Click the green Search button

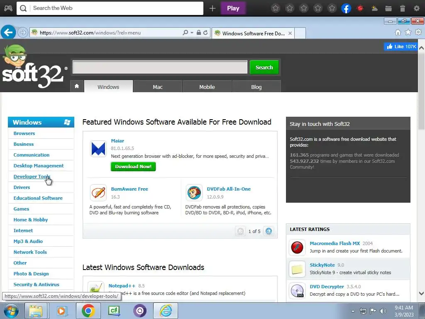tap(264, 67)
